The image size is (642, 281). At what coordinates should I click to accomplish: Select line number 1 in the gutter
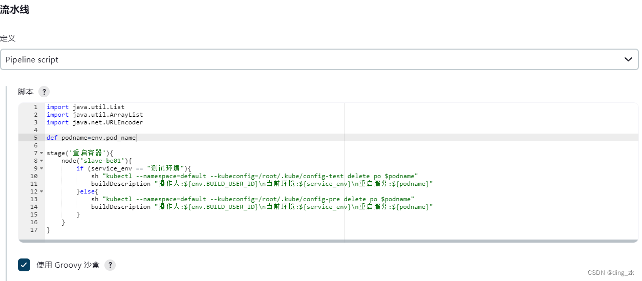[x=35, y=107]
